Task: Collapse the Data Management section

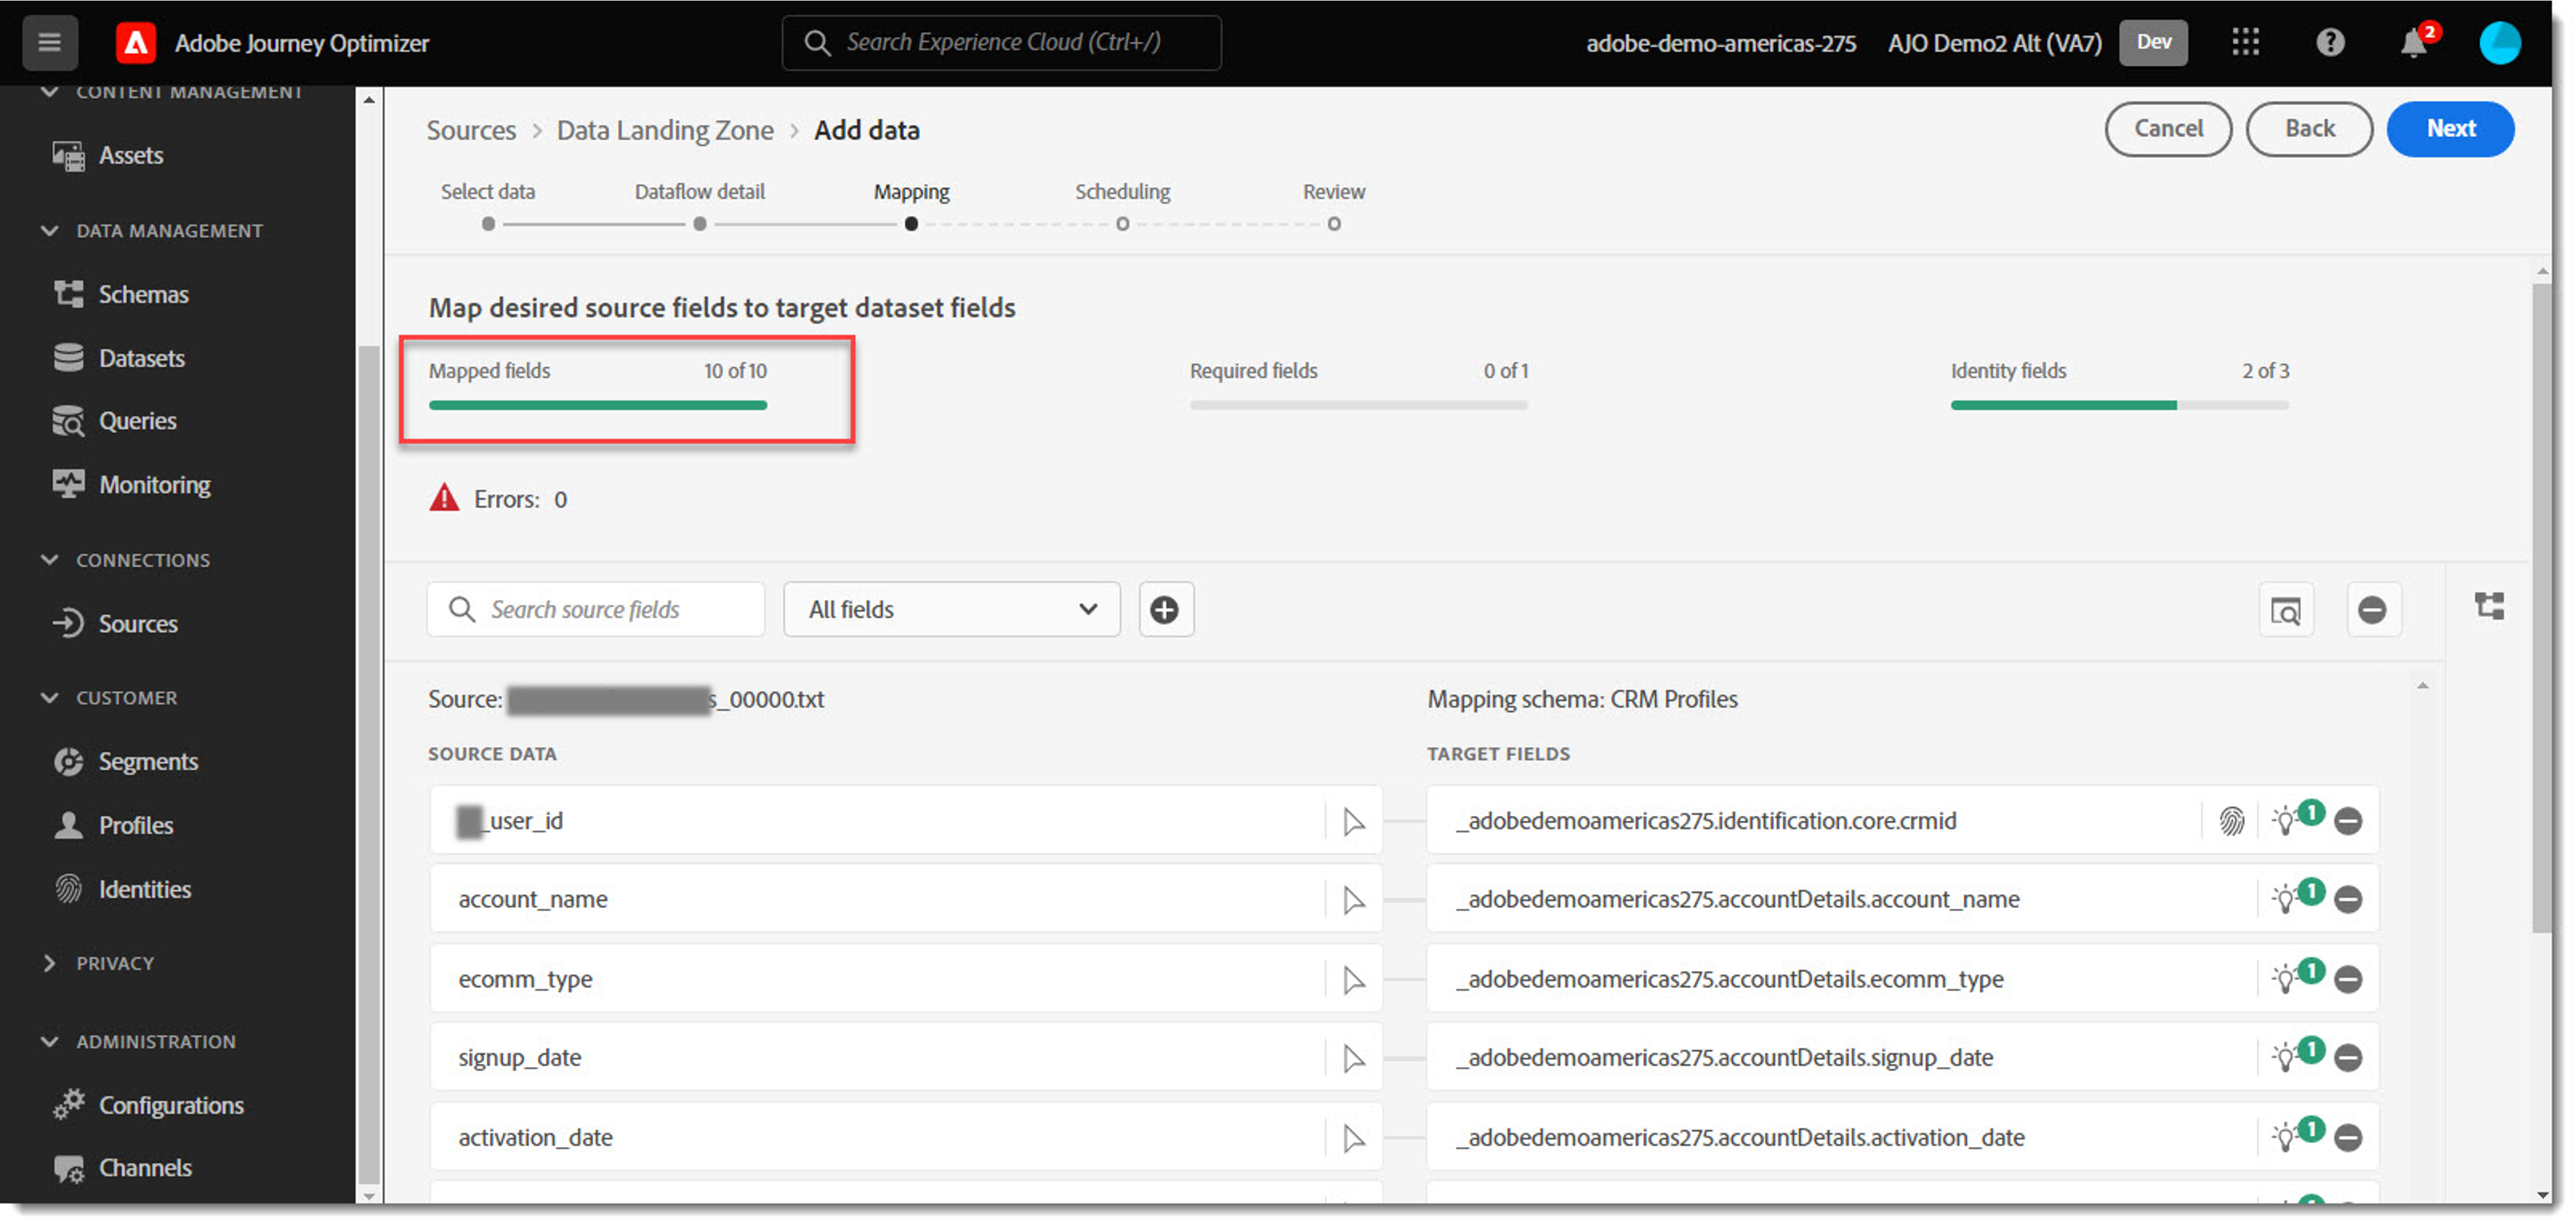Action: (x=49, y=231)
